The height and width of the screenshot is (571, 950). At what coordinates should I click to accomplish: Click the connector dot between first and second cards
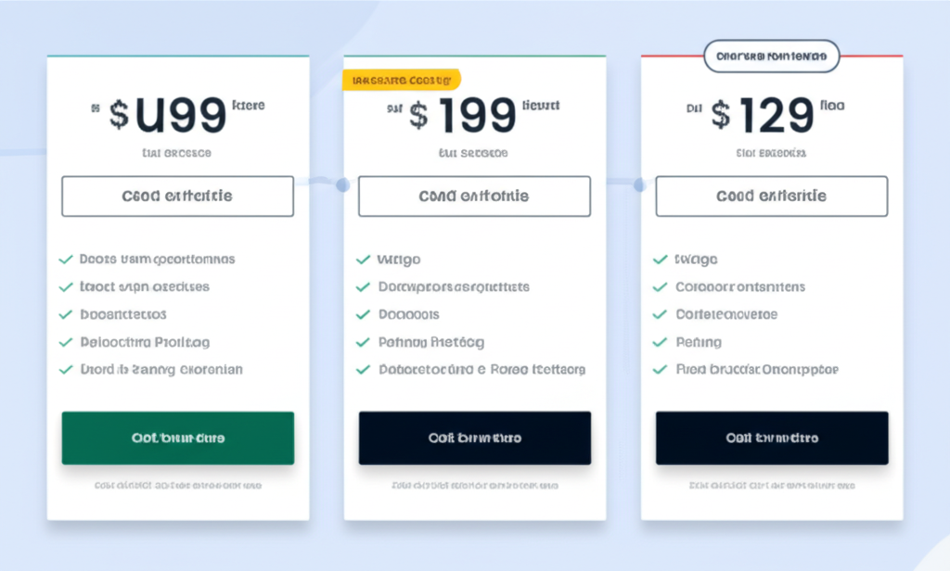click(x=343, y=184)
